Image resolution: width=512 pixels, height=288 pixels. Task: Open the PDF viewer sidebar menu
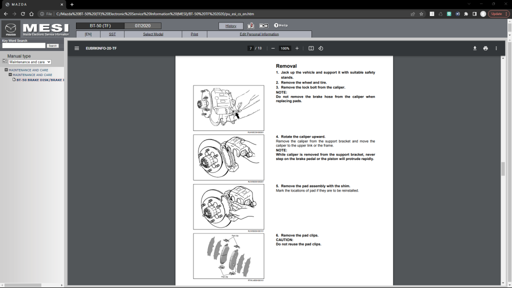click(76, 48)
